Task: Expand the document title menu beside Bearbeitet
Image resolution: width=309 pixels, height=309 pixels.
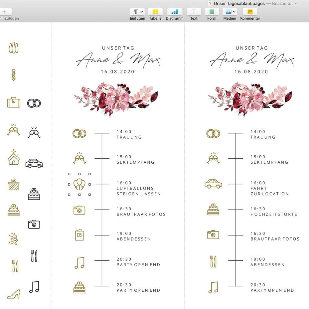Action: (296, 3)
